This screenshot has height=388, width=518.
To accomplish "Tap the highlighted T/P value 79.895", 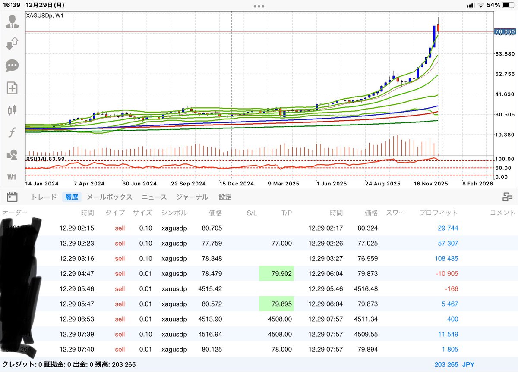I will (x=276, y=304).
